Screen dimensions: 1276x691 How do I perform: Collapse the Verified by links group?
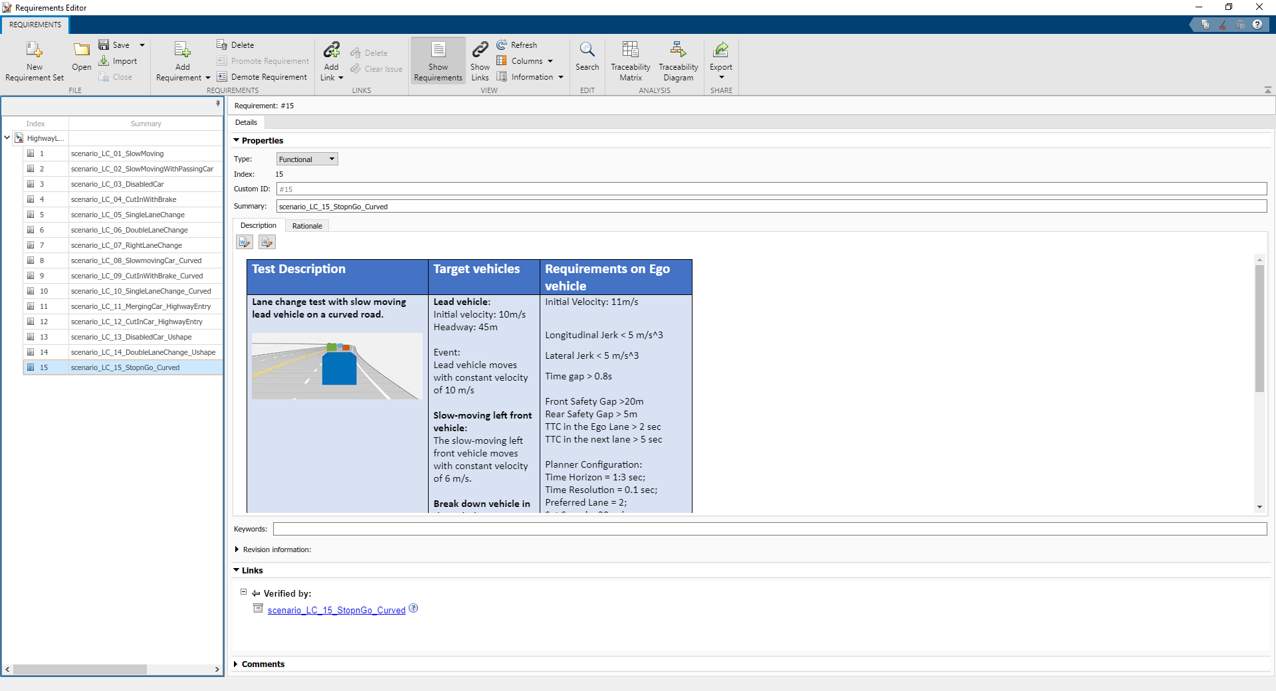[x=244, y=592]
